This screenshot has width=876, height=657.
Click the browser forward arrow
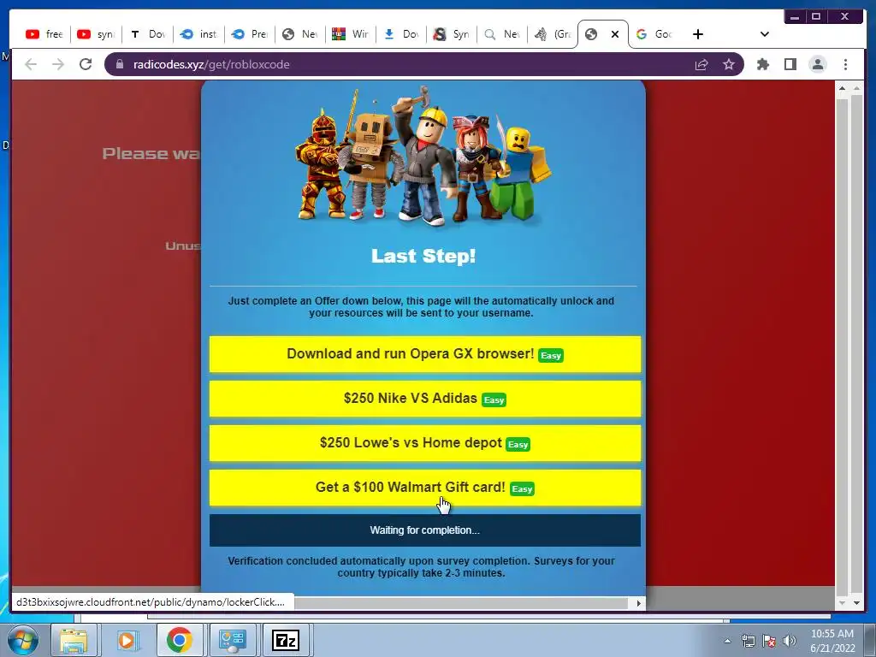(58, 64)
